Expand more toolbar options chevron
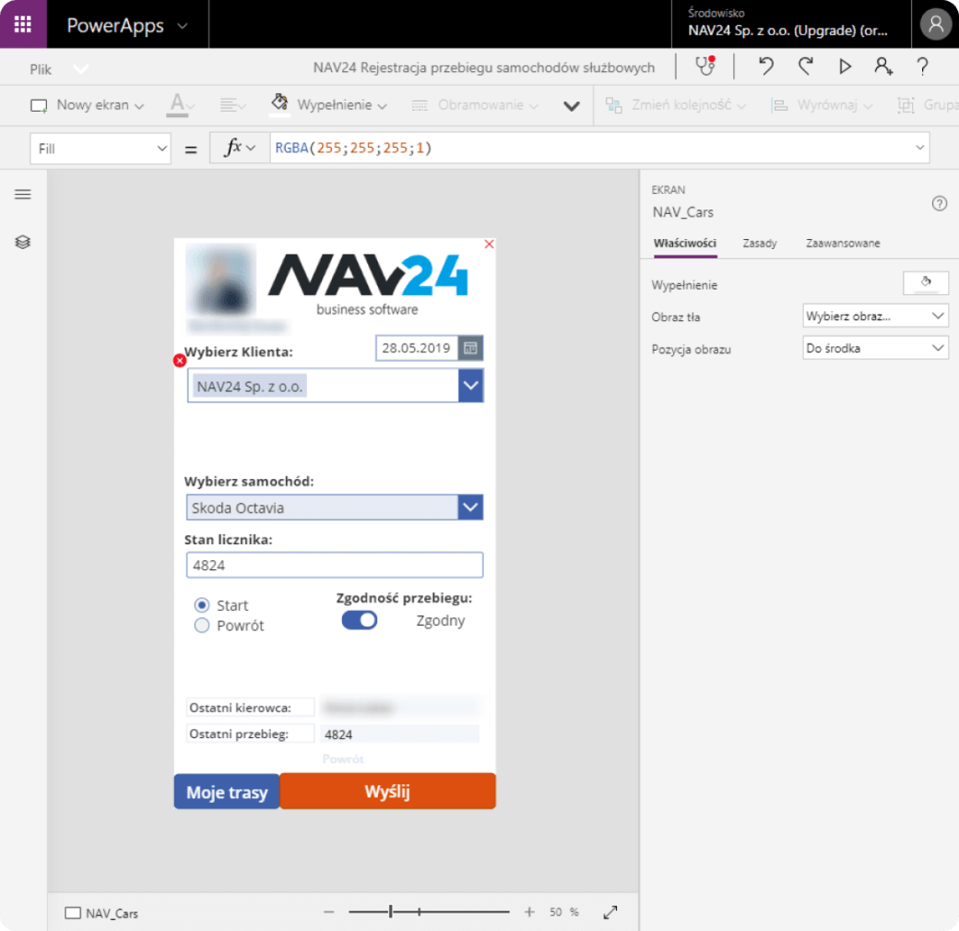The width and height of the screenshot is (959, 931). pos(571,106)
